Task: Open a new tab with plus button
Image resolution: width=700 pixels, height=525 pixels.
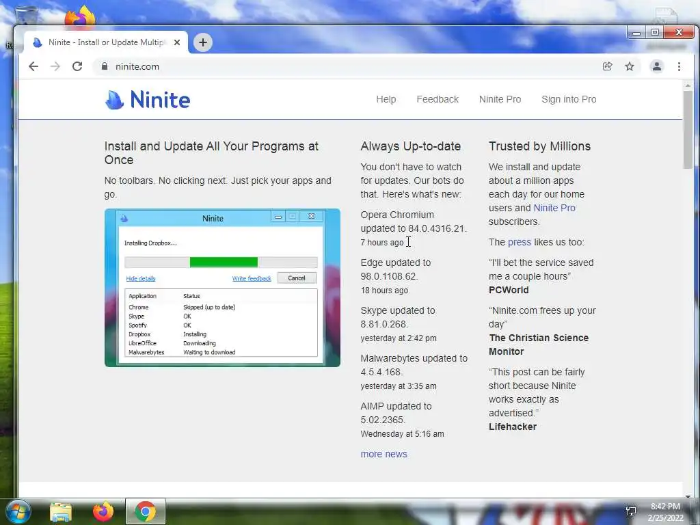Action: pos(202,42)
